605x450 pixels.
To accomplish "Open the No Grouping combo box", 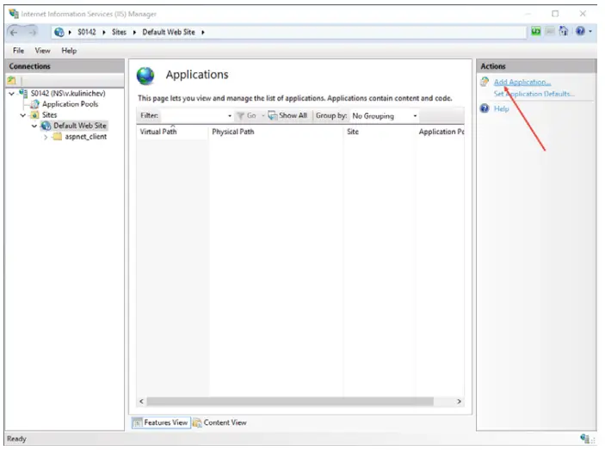I will tap(385, 115).
